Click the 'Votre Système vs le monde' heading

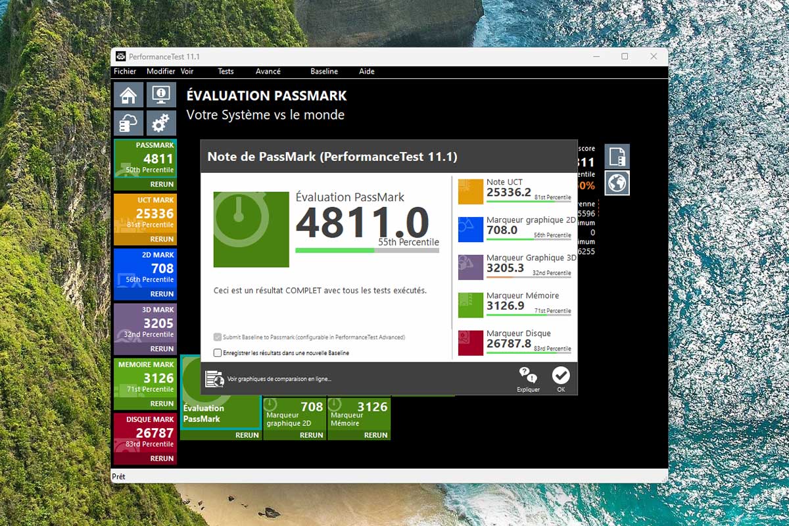266,115
